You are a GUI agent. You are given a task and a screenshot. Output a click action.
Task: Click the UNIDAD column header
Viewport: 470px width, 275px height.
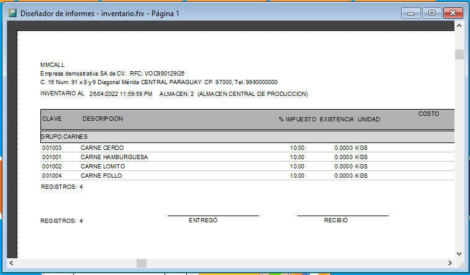coord(369,120)
